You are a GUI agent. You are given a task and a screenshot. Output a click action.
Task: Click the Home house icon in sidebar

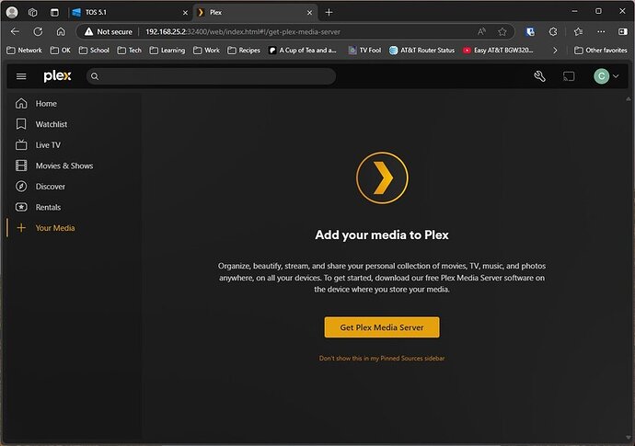pos(21,104)
